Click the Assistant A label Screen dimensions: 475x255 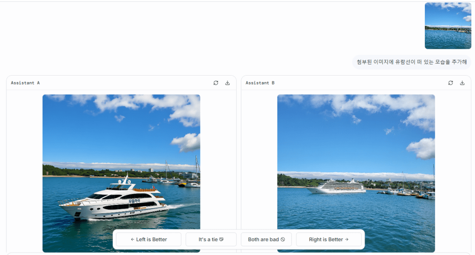coord(25,83)
